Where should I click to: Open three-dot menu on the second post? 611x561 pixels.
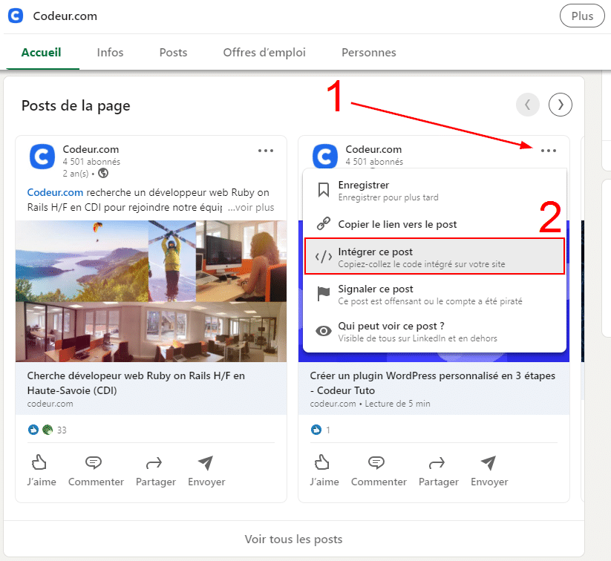548,151
